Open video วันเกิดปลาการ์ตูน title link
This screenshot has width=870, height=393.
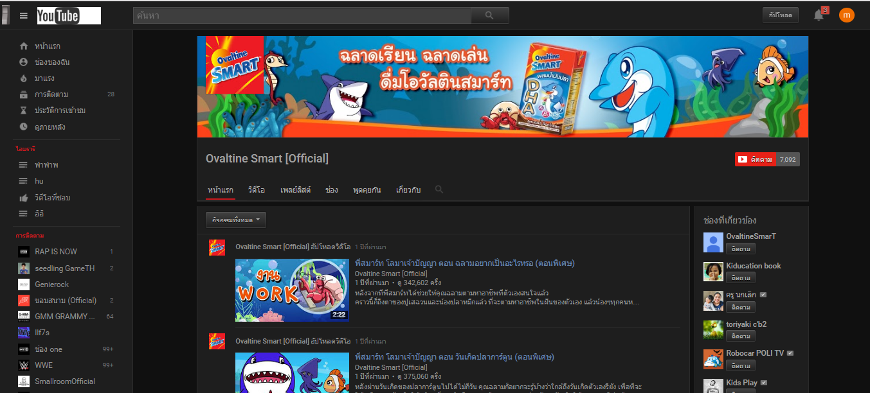pos(455,357)
